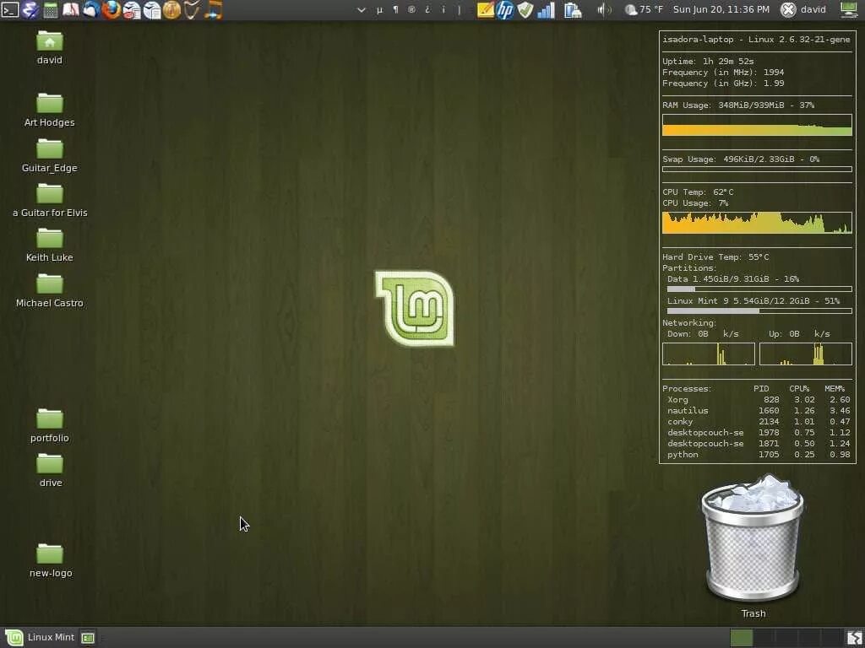The width and height of the screenshot is (865, 648).
Task: Select the a Guitar for Elvis folder
Action: [x=50, y=200]
